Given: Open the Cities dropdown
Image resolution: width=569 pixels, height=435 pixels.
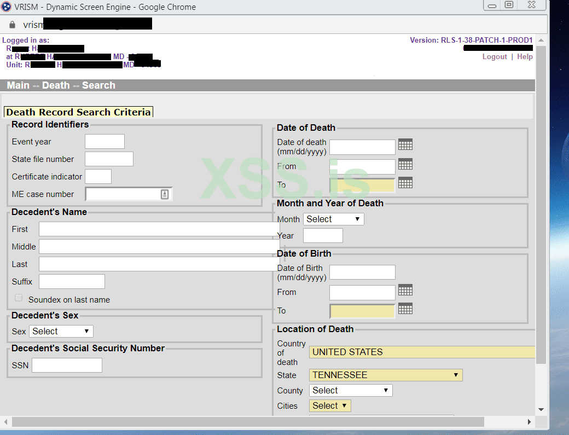Looking at the screenshot, I should pyautogui.click(x=330, y=405).
